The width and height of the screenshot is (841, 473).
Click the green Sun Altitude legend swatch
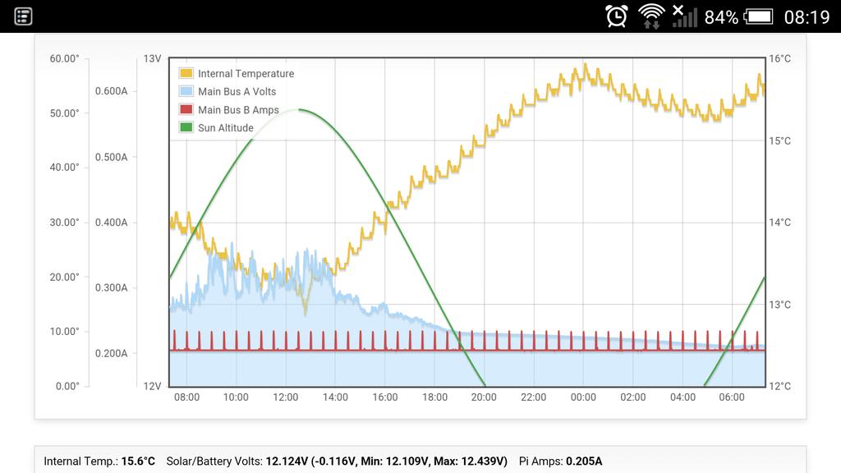(x=186, y=127)
